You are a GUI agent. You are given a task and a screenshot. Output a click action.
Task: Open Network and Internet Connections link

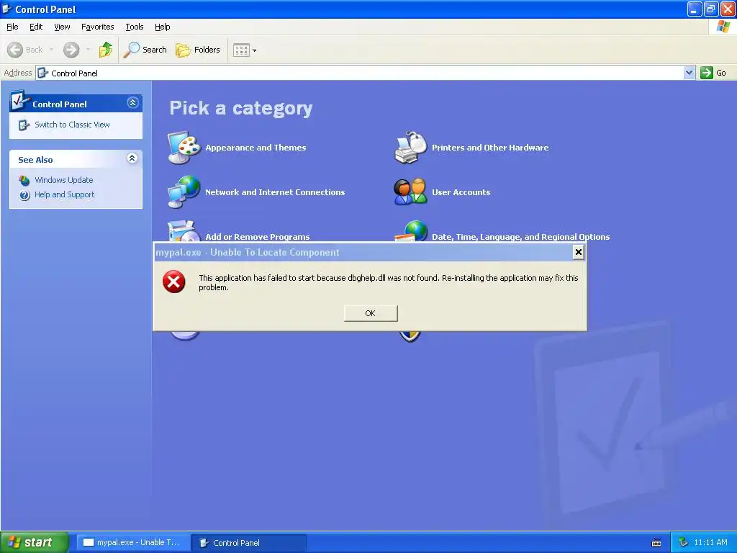point(275,192)
